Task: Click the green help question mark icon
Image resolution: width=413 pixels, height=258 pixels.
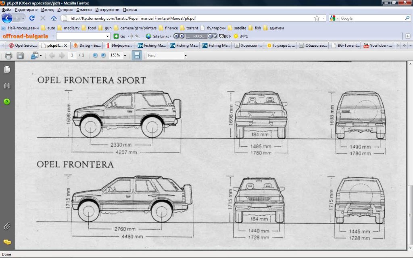Action: pos(7,102)
